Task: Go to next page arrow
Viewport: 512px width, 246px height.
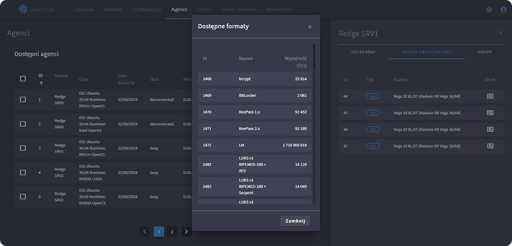Action: tap(186, 232)
